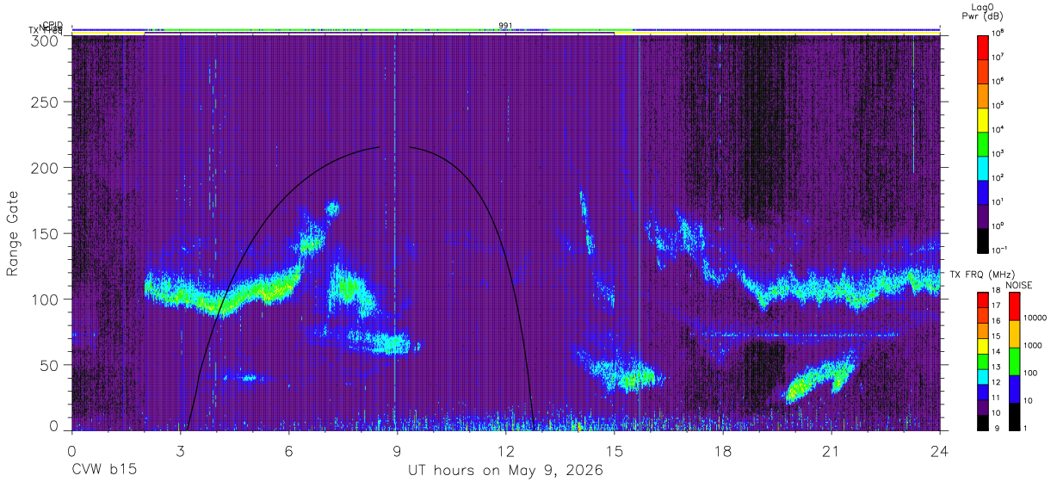Click the x-axis tick label 3
The width and height of the screenshot is (1057, 488).
181,450
